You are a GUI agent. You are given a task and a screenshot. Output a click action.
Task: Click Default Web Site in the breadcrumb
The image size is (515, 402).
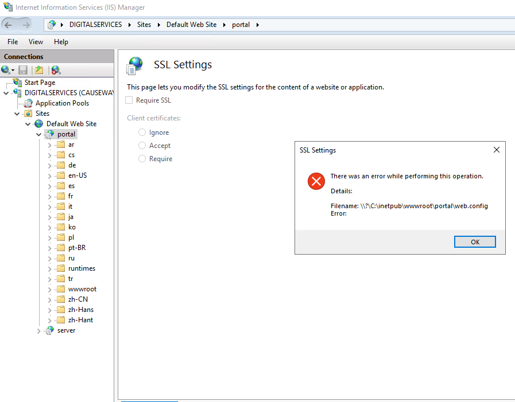[x=192, y=25]
